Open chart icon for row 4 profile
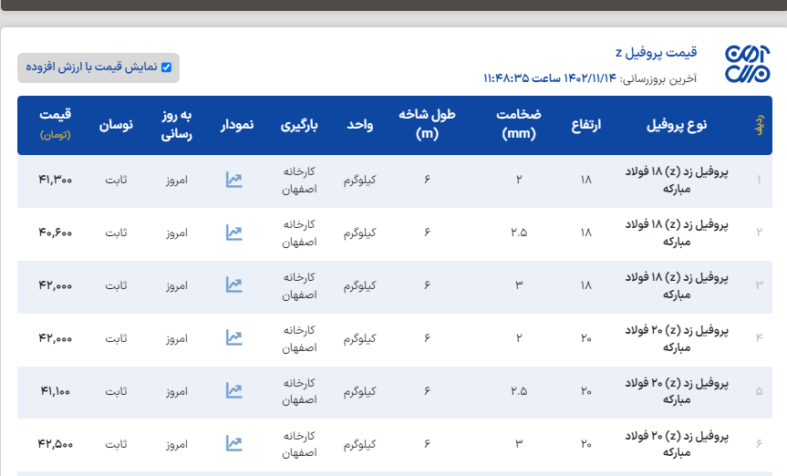 [234, 338]
